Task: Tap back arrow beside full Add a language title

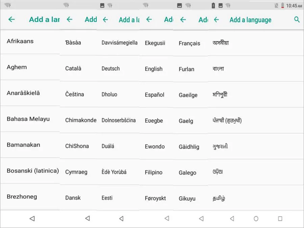Action: (217, 20)
